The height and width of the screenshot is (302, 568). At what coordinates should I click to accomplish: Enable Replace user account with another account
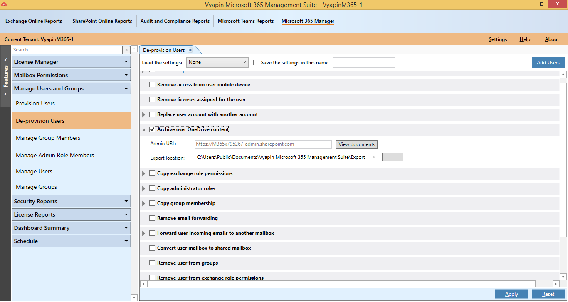[152, 114]
